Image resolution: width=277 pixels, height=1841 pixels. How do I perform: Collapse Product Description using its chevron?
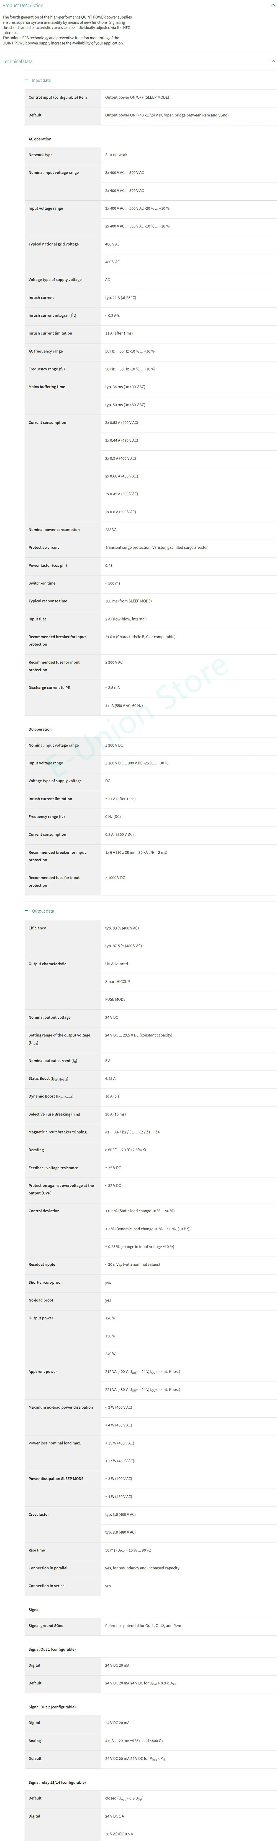click(x=272, y=6)
